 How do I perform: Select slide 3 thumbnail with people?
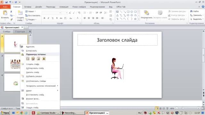12,63
